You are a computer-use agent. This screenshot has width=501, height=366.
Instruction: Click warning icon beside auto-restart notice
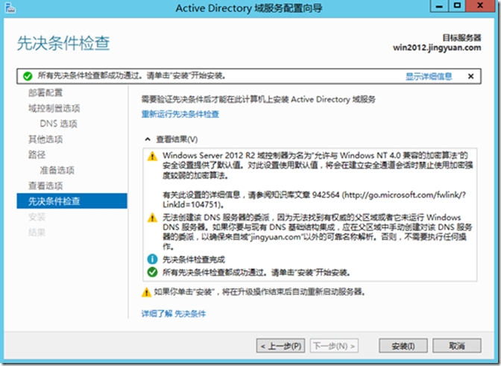click(146, 292)
